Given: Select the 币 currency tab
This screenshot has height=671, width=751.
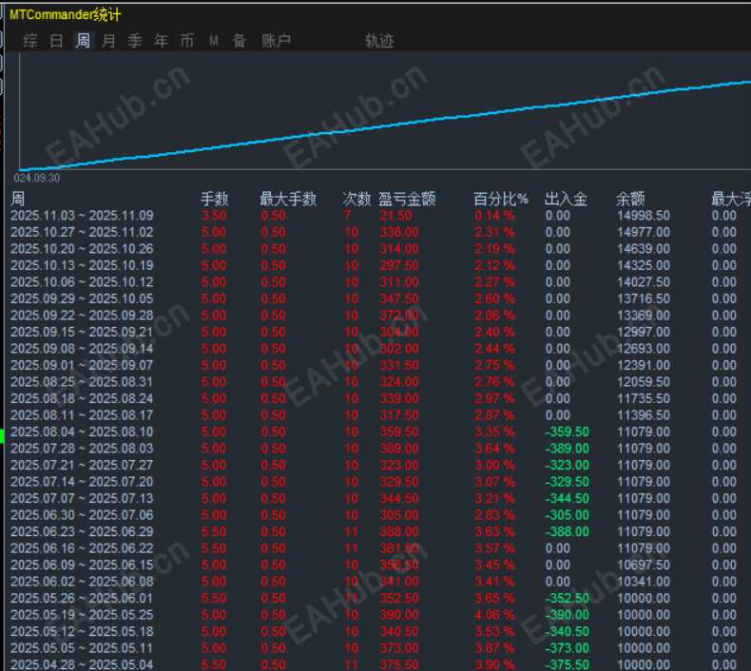Looking at the screenshot, I should pos(186,41).
